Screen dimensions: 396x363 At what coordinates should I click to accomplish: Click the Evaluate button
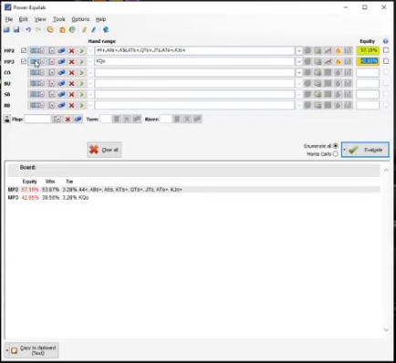(365, 150)
